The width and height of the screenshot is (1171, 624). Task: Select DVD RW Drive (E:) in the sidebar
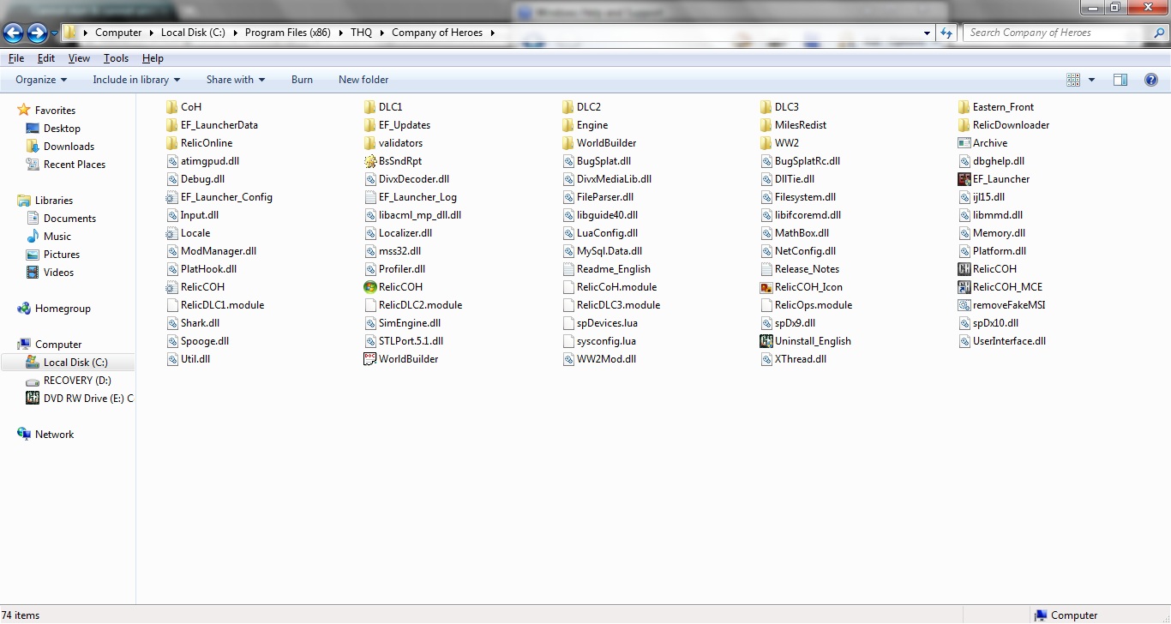click(80, 399)
